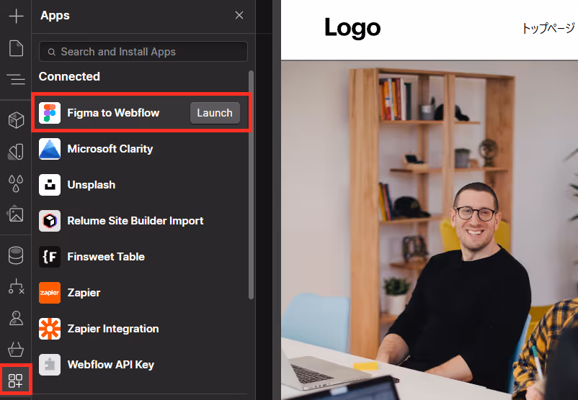578x400 pixels.
Task: Open the CMS database icon
Action: pyautogui.click(x=16, y=255)
